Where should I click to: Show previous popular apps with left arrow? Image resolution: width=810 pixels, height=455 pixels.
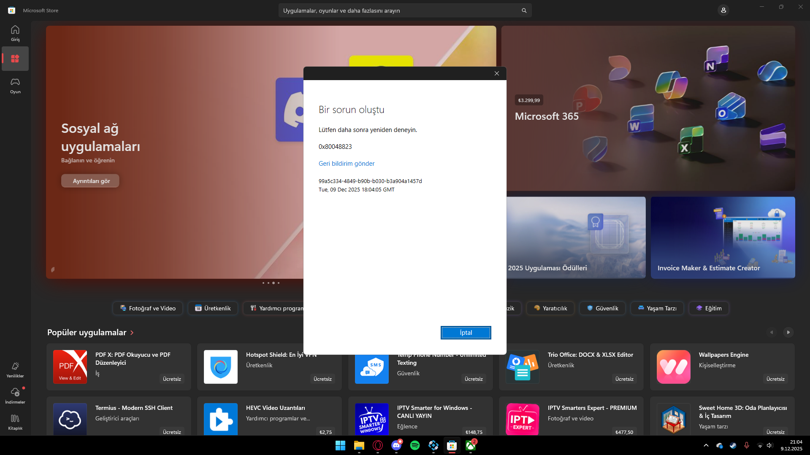pyautogui.click(x=772, y=332)
